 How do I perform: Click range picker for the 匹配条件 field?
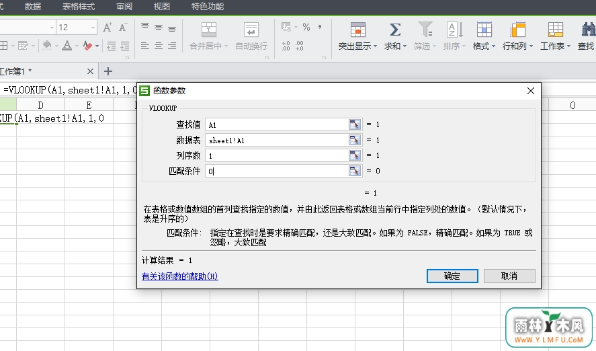pos(355,171)
